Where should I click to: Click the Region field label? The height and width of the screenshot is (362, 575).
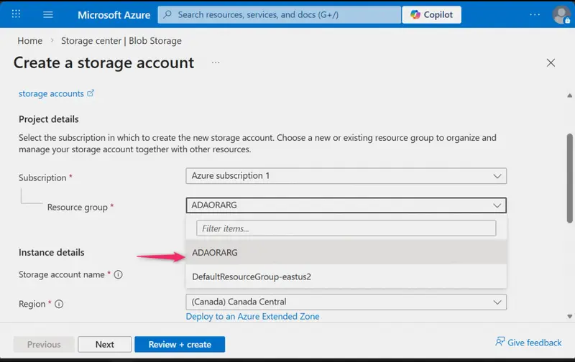(x=32, y=304)
